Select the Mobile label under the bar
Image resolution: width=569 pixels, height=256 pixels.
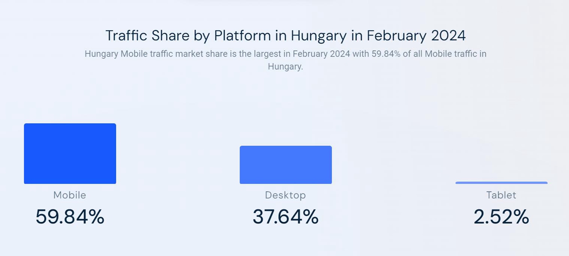[x=70, y=195]
